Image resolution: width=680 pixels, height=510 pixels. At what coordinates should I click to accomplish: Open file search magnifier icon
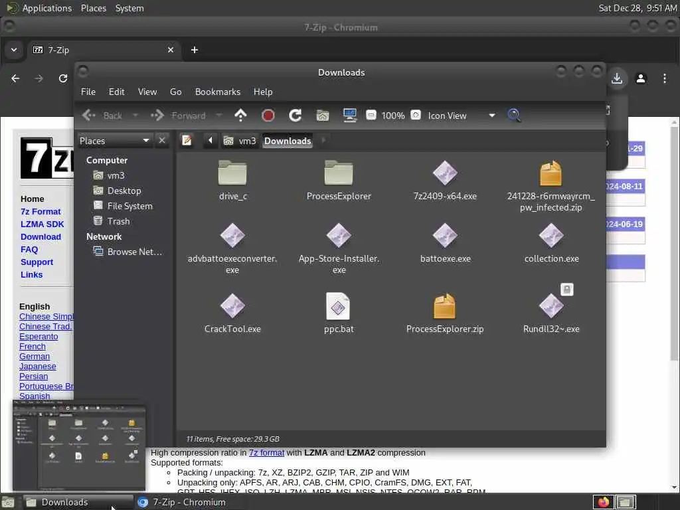(514, 116)
